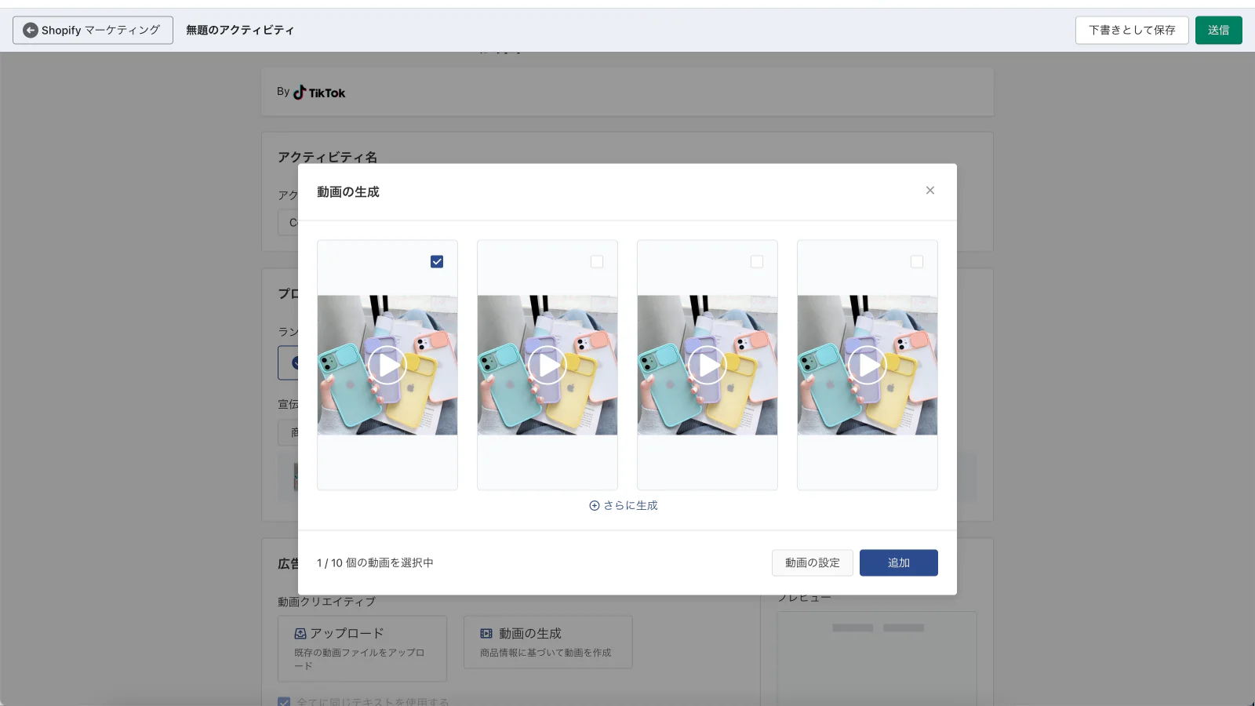Viewport: 1255px width, 706px height.
Task: Click the 追加 add button
Action: coord(899,563)
